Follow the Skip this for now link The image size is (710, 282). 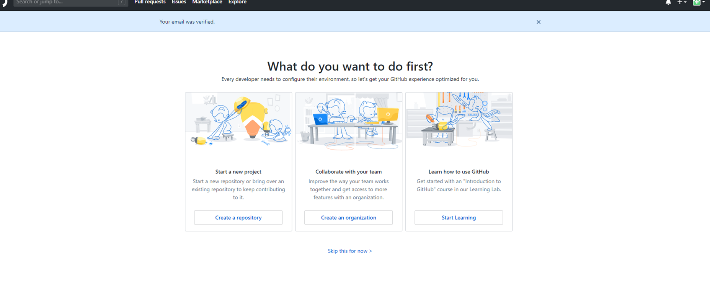(350, 251)
